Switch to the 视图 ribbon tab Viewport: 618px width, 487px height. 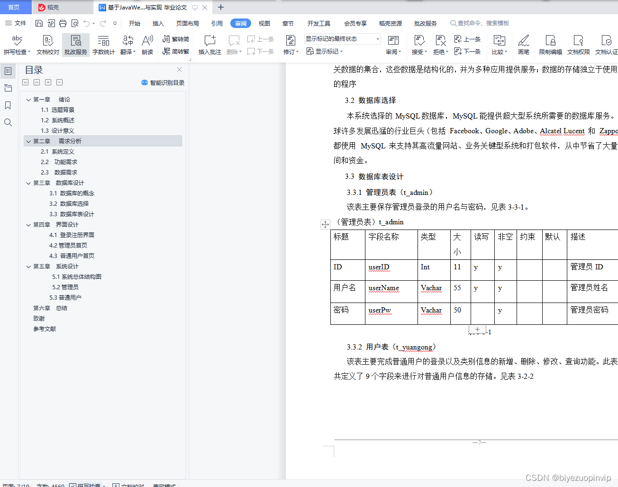264,23
